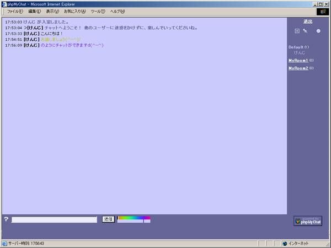The height and width of the screenshot is (248, 331).
Task: Click user けんじ in the room user list
Action: pos(300,52)
